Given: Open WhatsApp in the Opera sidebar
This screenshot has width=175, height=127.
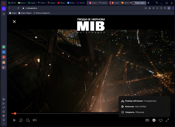Looking at the screenshot, I should point(4,47).
